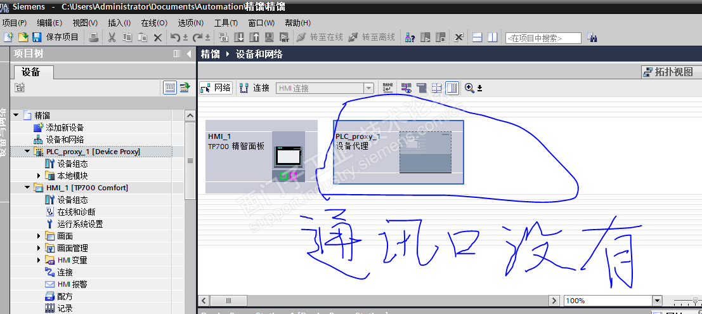The image size is (702, 314).
Task: Split editor space vertically
Action: 493,37
